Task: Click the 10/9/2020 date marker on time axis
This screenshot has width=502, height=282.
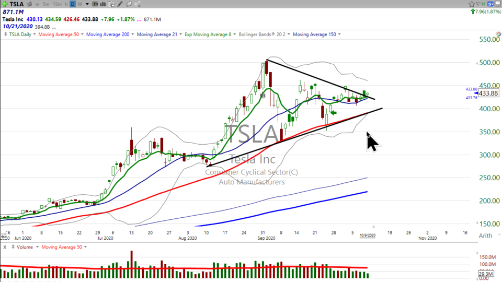Action: (x=368, y=236)
